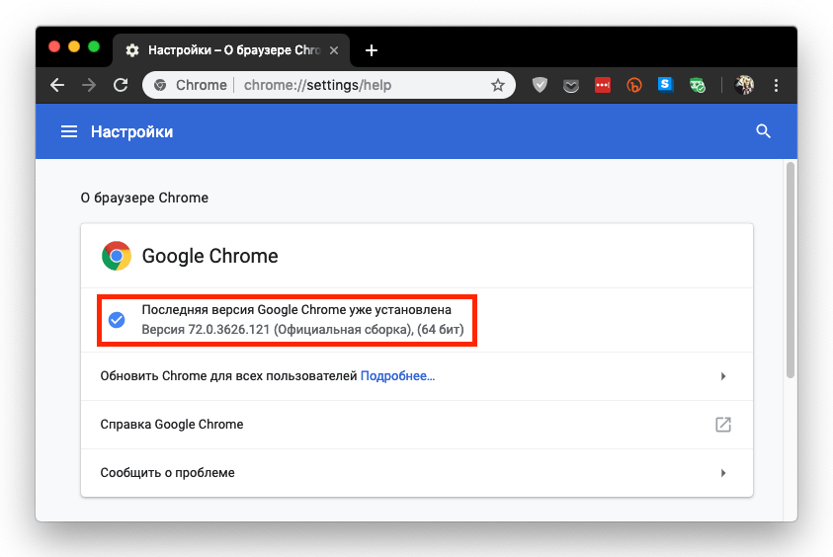Image resolution: width=833 pixels, height=557 pixels.
Task: Open a new tab with plus button
Action: 372,50
